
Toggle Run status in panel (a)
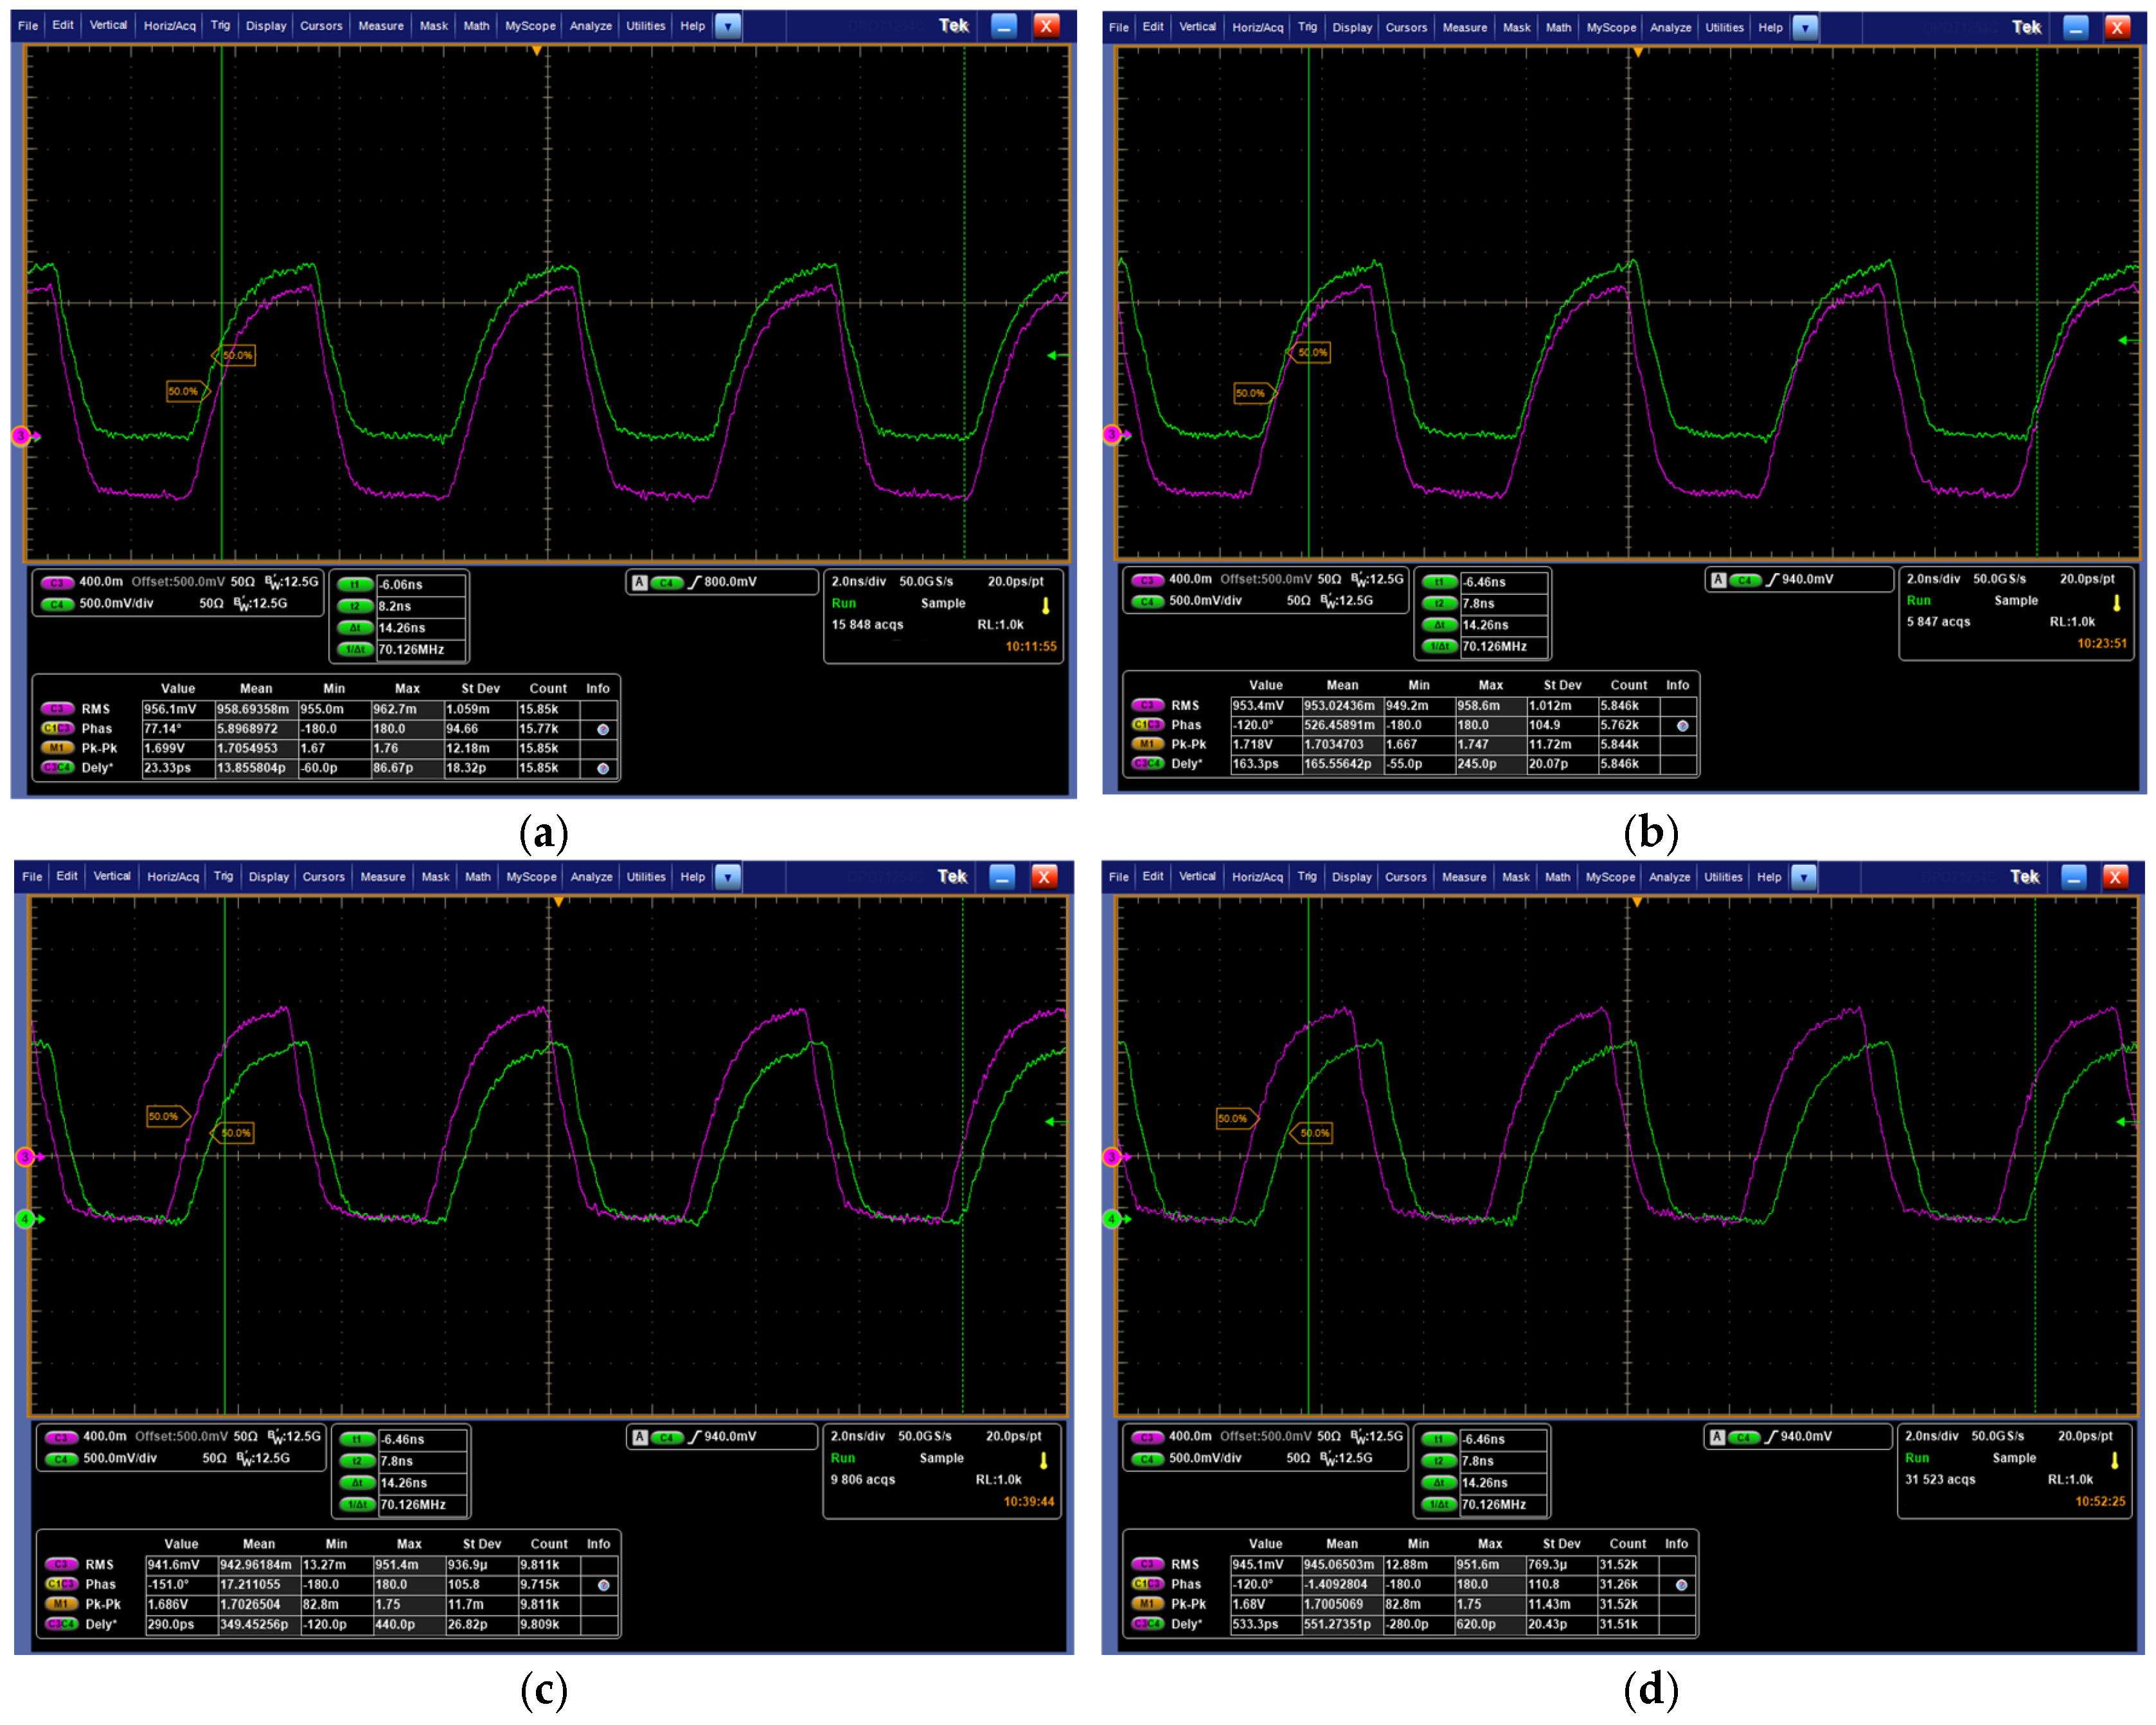[x=843, y=604]
